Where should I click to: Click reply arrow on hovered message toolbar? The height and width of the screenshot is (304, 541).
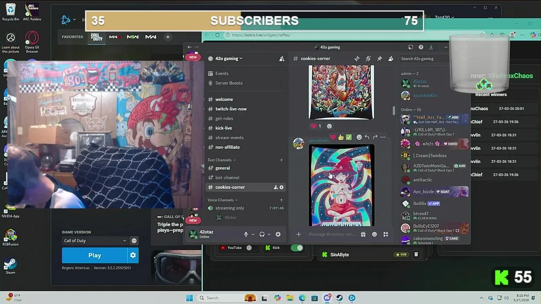pyautogui.click(x=367, y=137)
